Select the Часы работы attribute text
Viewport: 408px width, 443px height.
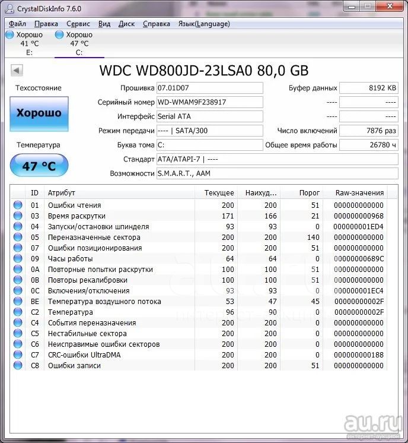click(70, 258)
